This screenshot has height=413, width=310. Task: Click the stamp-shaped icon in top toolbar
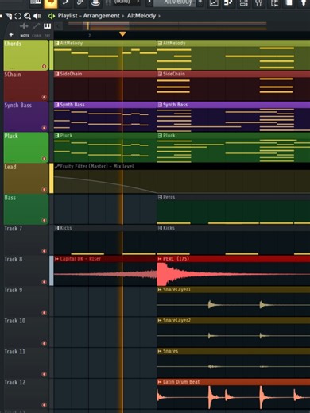tap(95, 2)
